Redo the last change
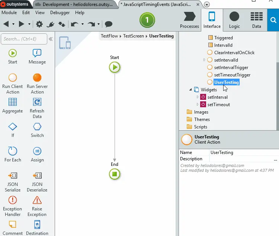 [x=91, y=24]
